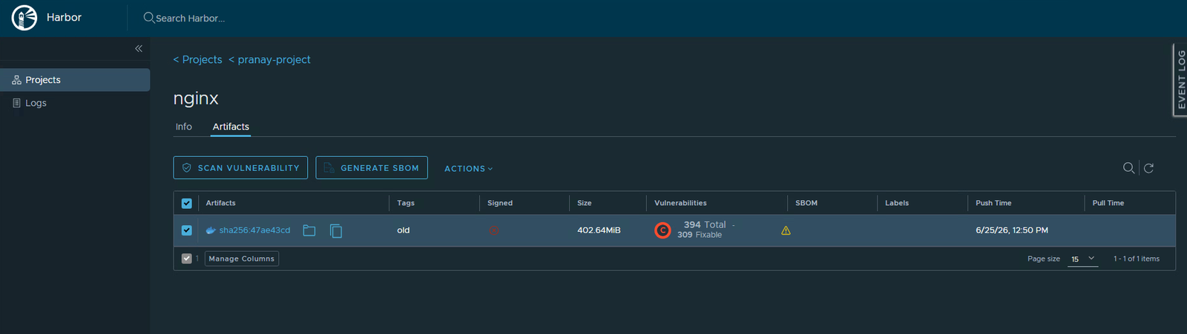
Task: Uncheck the sha256:47ae43cd row checkbox
Action: click(x=186, y=230)
